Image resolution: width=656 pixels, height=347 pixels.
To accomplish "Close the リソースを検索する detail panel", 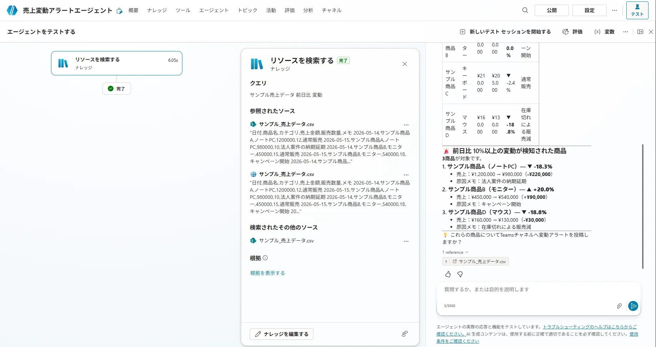I will pyautogui.click(x=405, y=64).
